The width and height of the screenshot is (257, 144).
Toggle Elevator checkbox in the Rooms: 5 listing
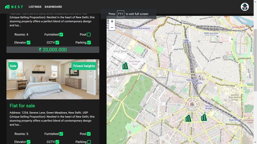pyautogui.click(x=29, y=142)
